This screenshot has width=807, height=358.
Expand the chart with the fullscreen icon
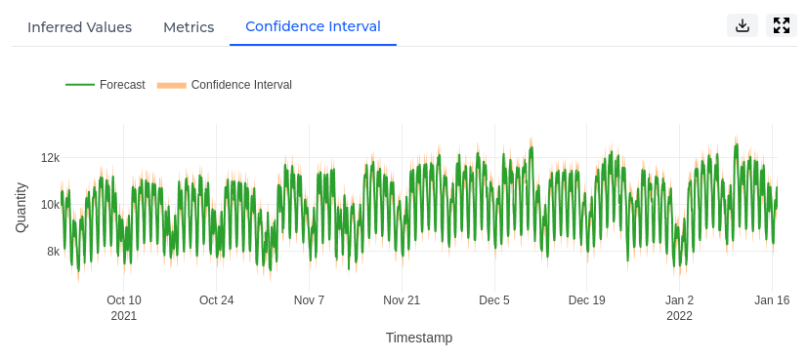tap(782, 25)
